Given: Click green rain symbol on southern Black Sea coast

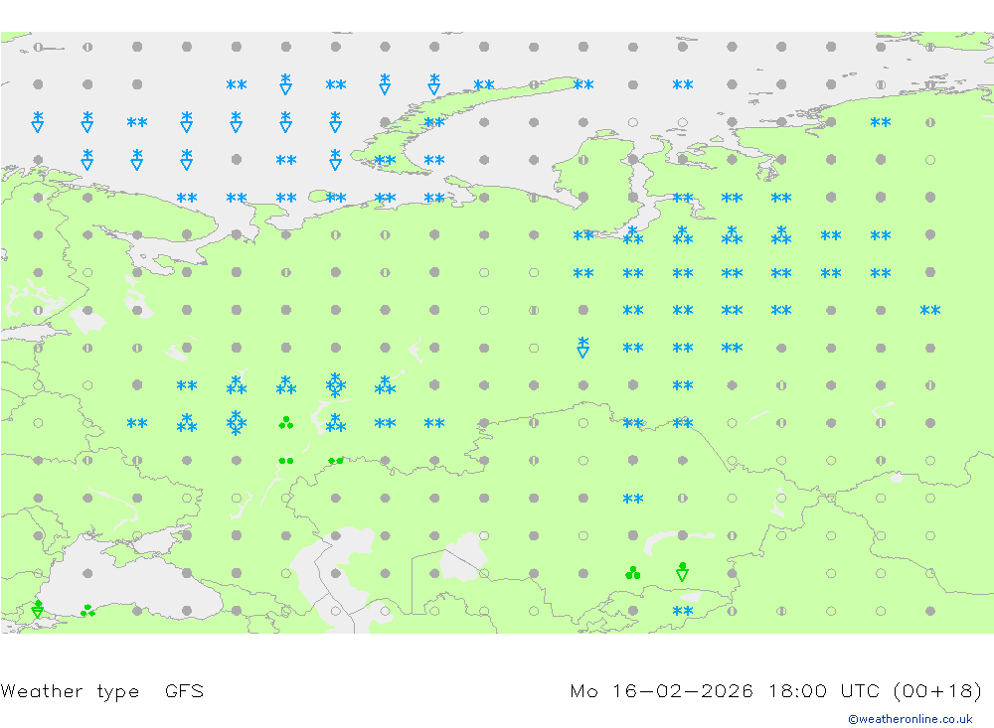Looking at the screenshot, I should [87, 611].
